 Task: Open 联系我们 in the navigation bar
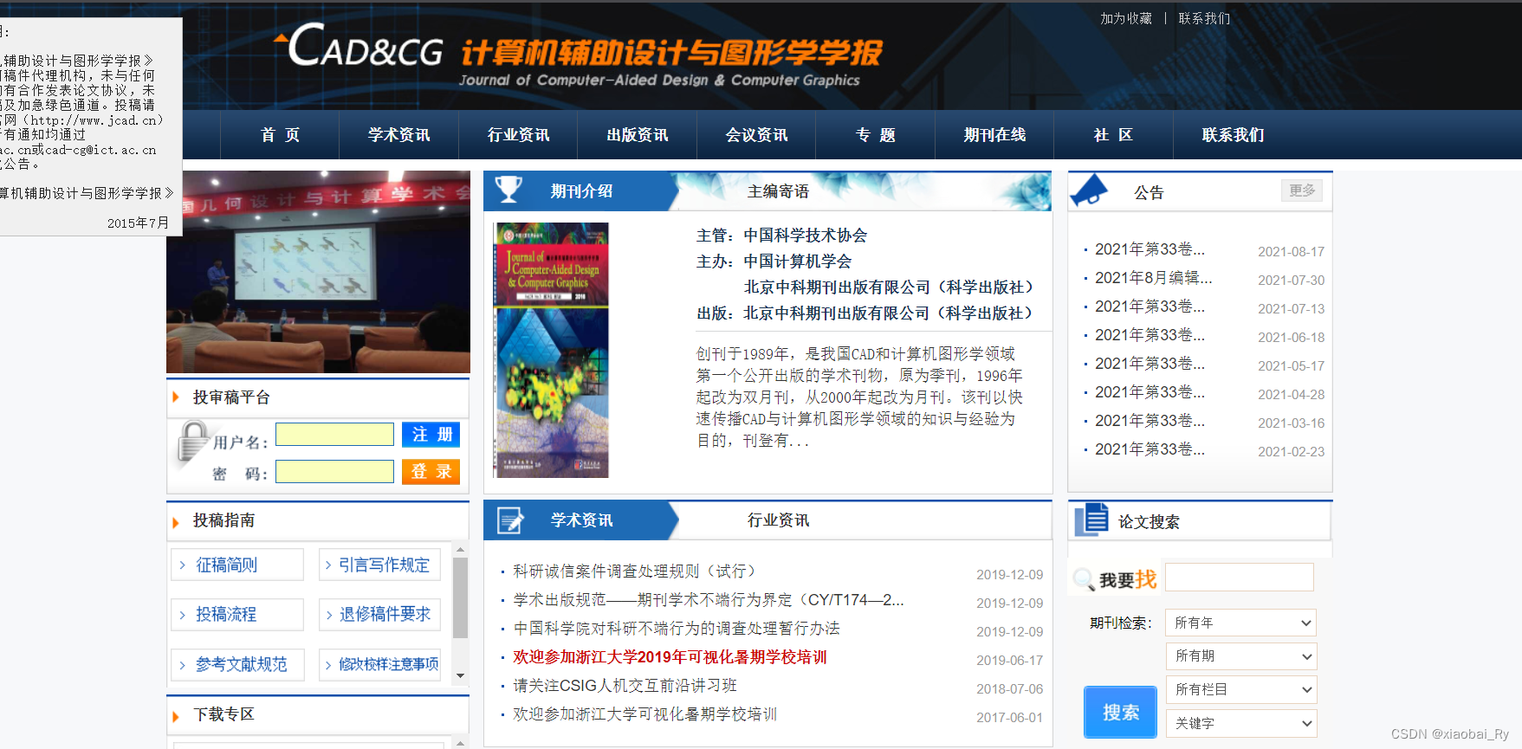pos(1233,135)
